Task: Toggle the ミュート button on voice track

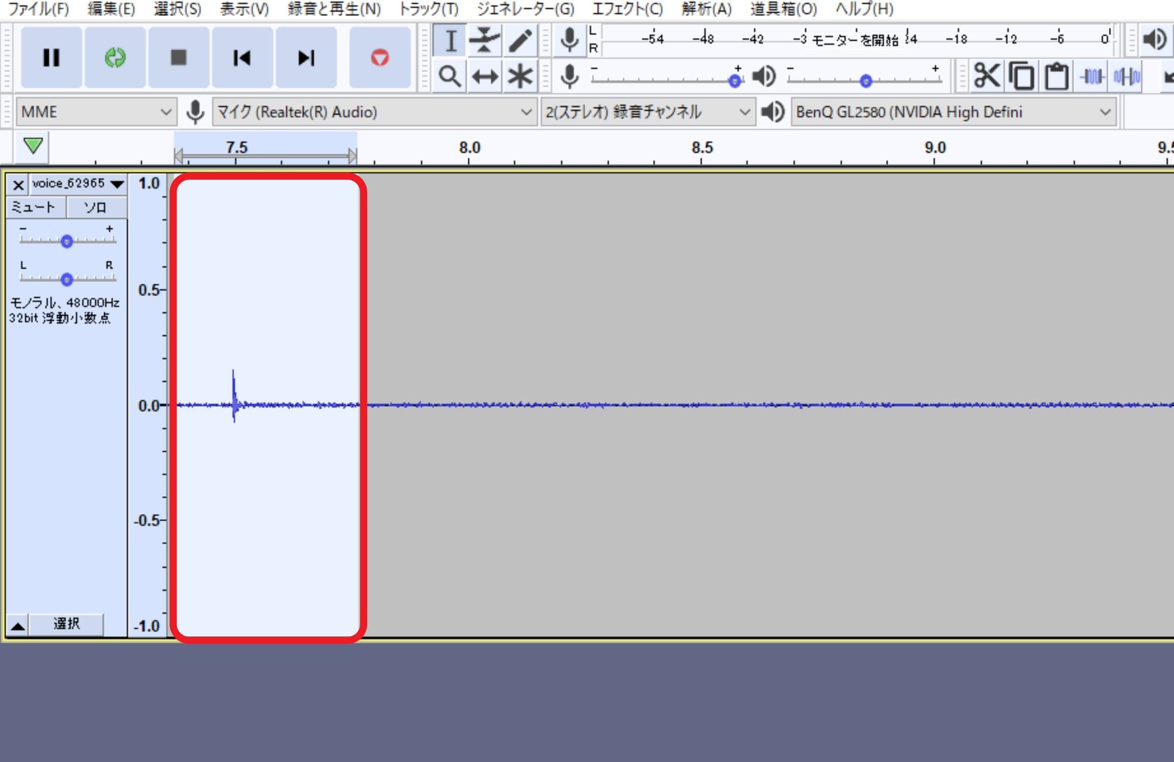Action: [34, 207]
